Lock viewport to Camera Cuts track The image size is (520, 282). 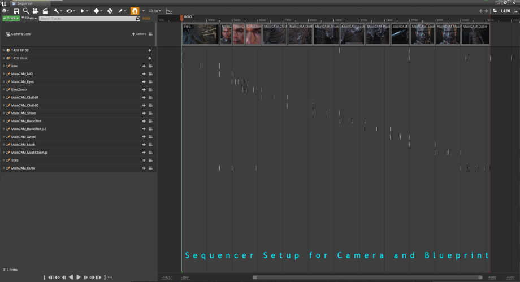tap(151, 34)
